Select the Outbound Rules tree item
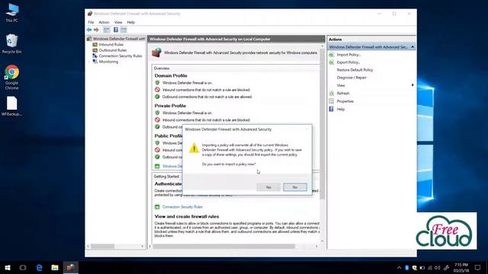The image size is (488, 274). click(x=112, y=50)
